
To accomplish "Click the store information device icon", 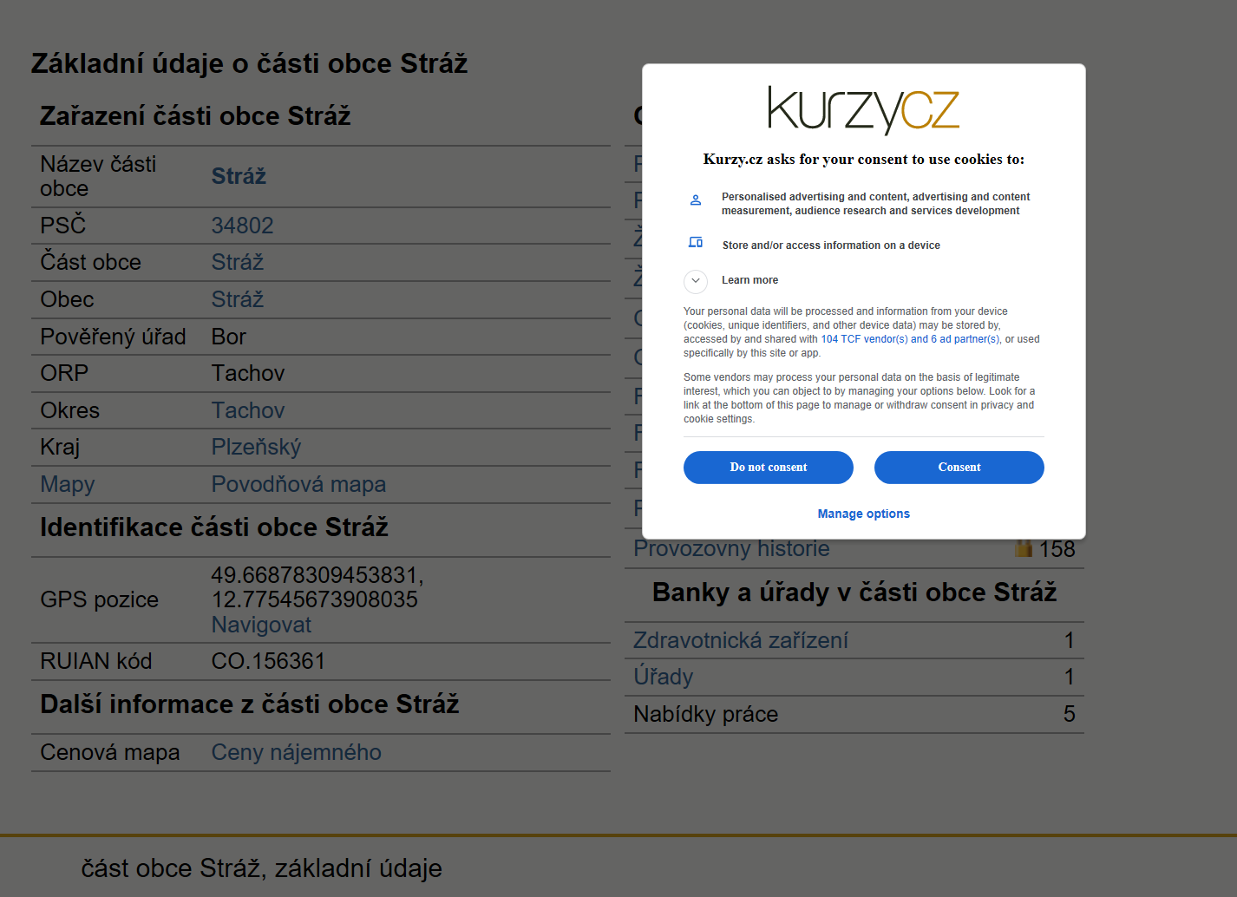I will point(695,243).
